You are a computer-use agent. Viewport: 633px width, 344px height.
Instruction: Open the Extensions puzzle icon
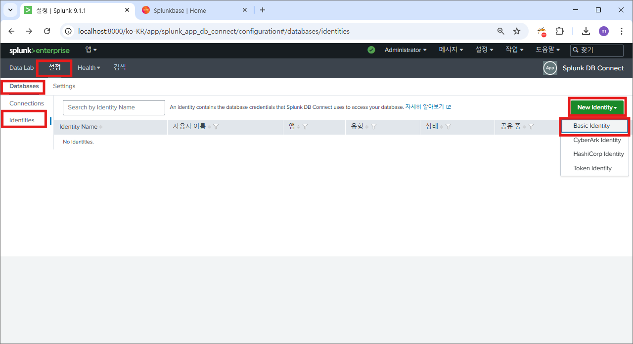click(x=559, y=31)
